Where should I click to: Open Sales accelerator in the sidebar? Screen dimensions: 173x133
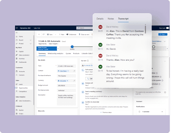24,55
